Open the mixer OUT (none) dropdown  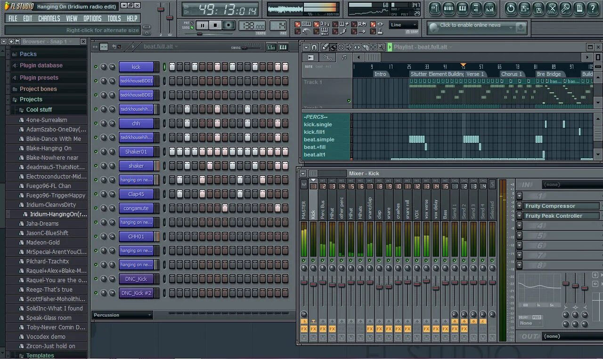(572, 336)
